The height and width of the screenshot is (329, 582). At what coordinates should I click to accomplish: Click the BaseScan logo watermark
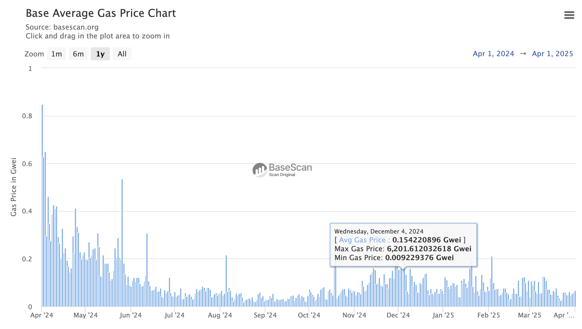tap(282, 169)
